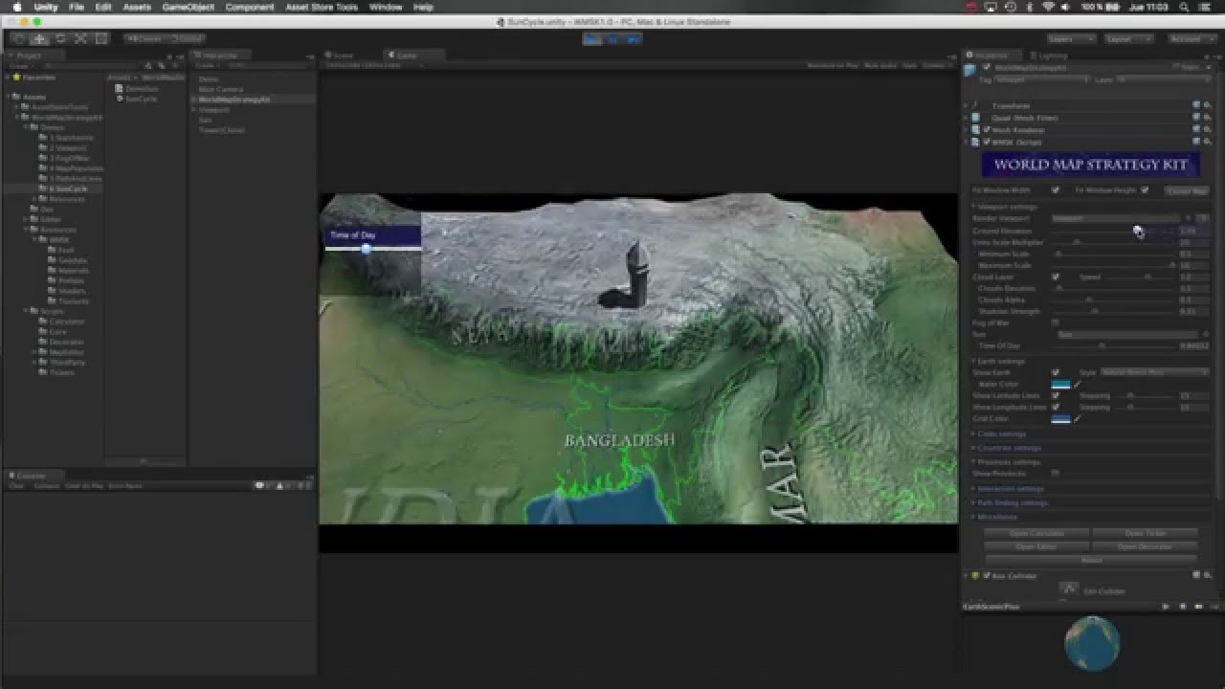
Task: Pick Water Color with the eyedropper icon
Action: 1078,384
